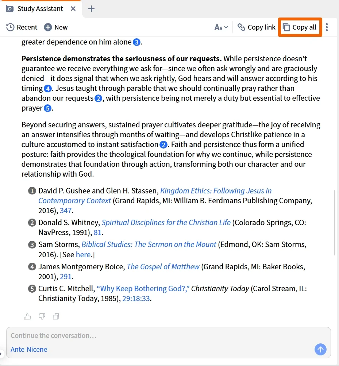Open a new tab with the plus icon
The width and height of the screenshot is (339, 366).
click(x=91, y=9)
